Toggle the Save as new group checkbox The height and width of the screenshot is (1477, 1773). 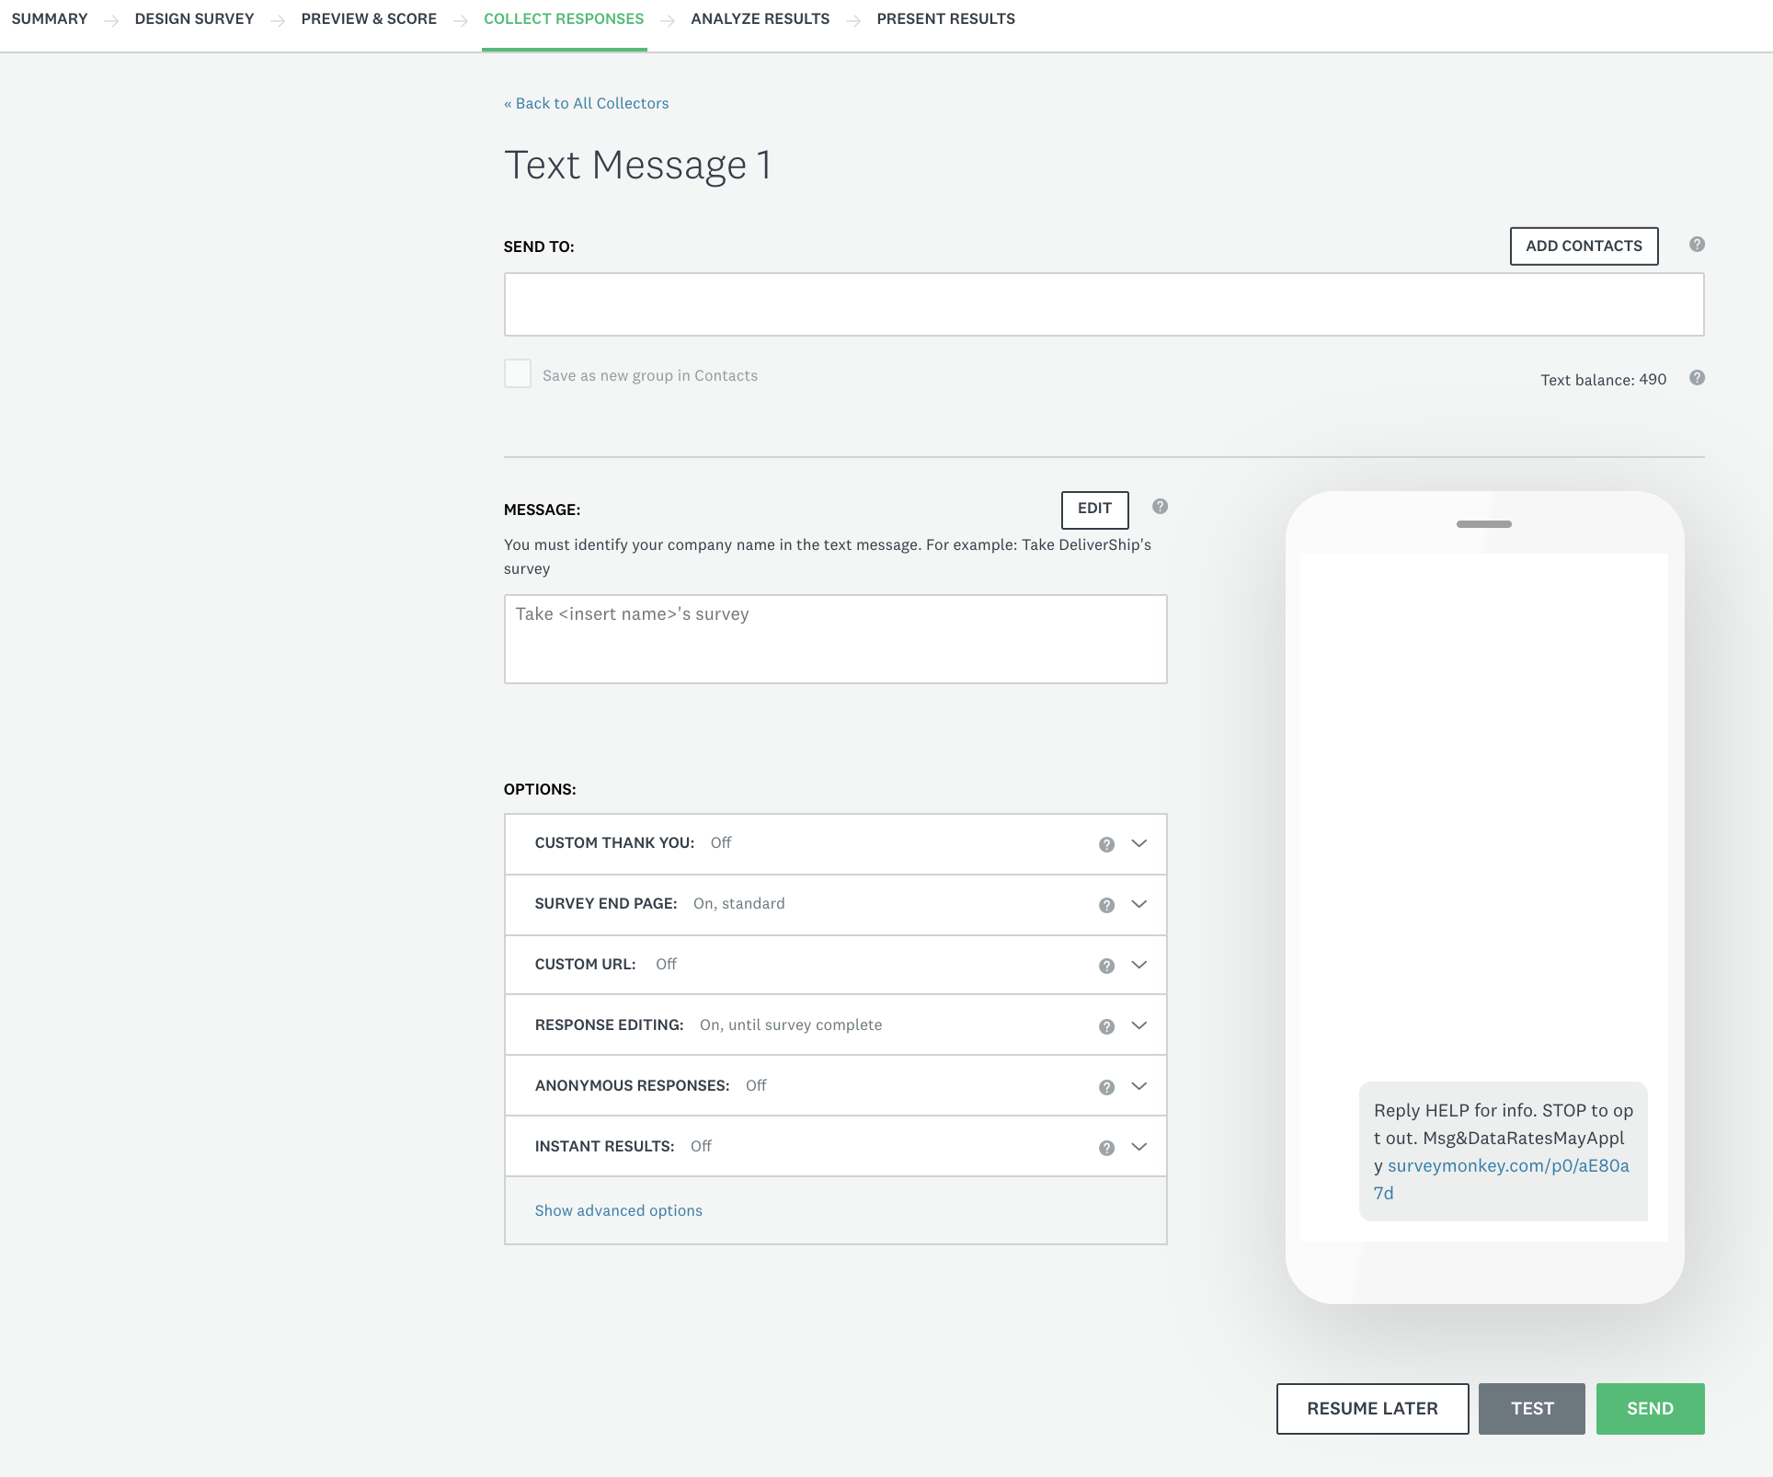[x=519, y=375]
